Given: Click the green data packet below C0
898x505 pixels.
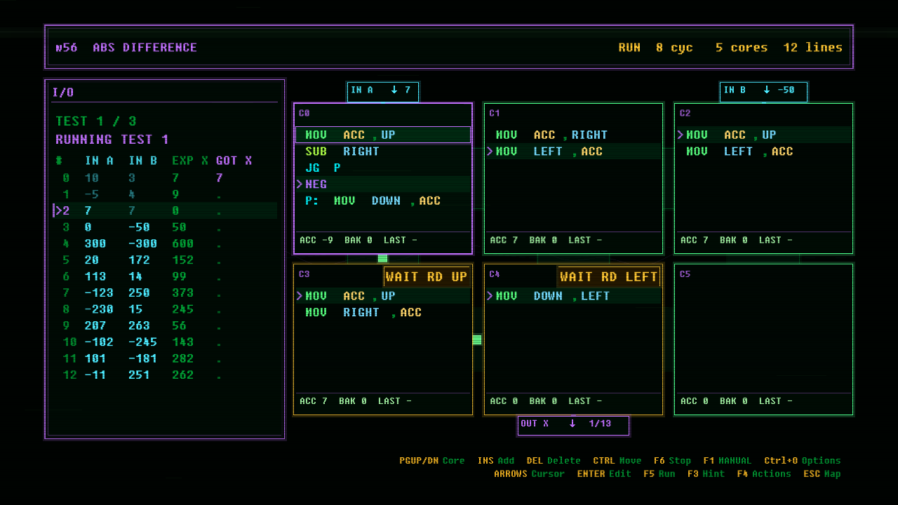Looking at the screenshot, I should tap(382, 259).
